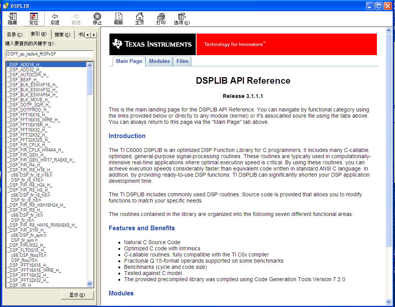Click index list scrollbar down arrow

(x=90, y=283)
